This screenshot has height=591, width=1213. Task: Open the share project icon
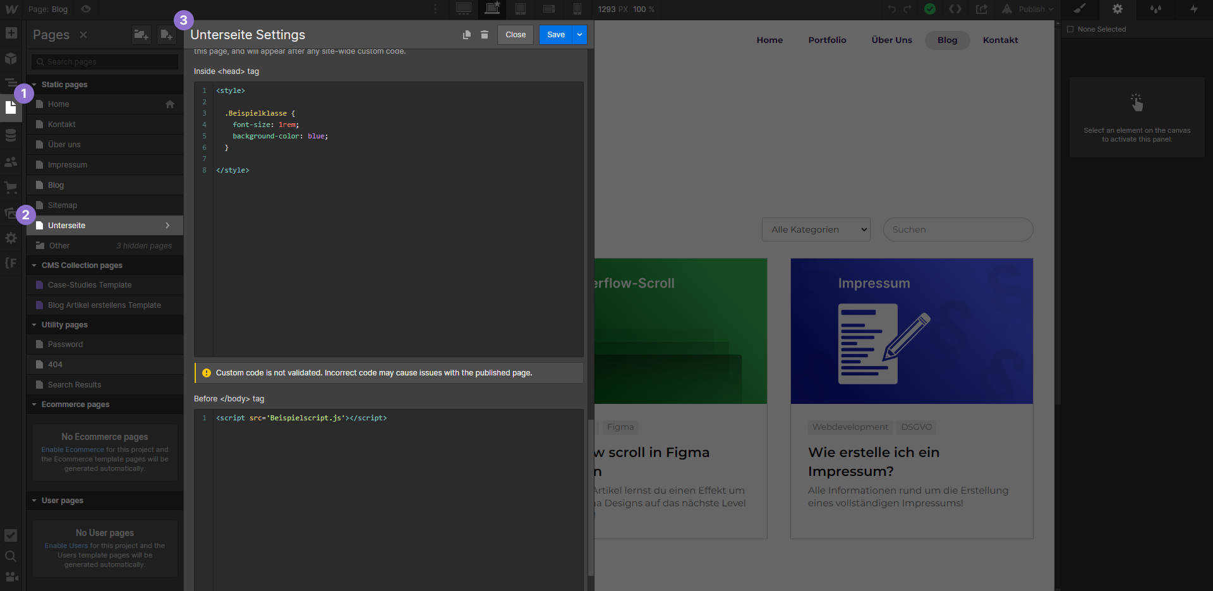pyautogui.click(x=981, y=9)
